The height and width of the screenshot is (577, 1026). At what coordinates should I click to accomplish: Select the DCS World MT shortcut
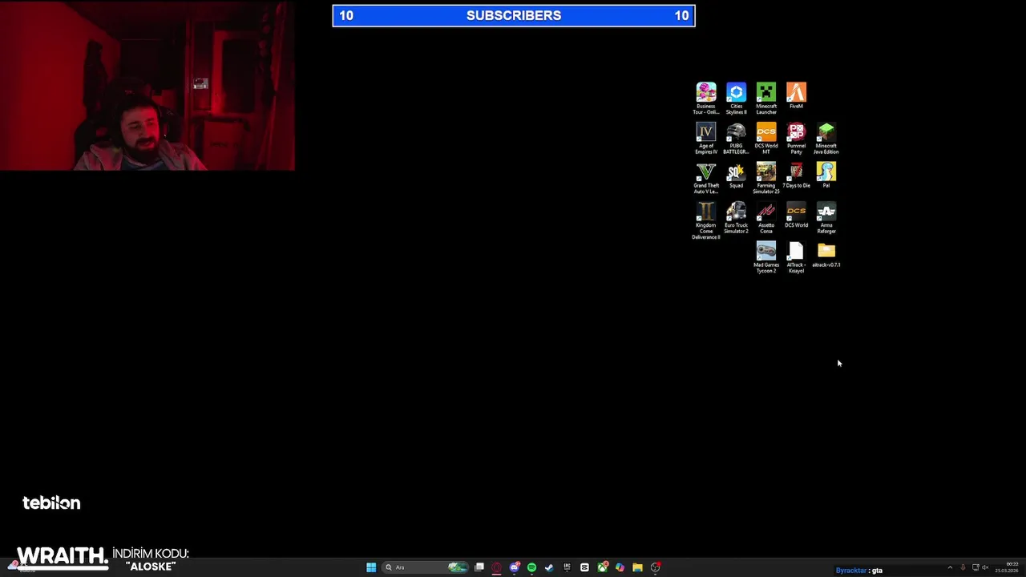tap(766, 139)
